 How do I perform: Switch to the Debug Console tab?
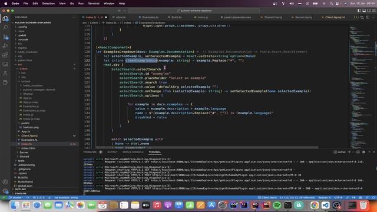(133, 152)
